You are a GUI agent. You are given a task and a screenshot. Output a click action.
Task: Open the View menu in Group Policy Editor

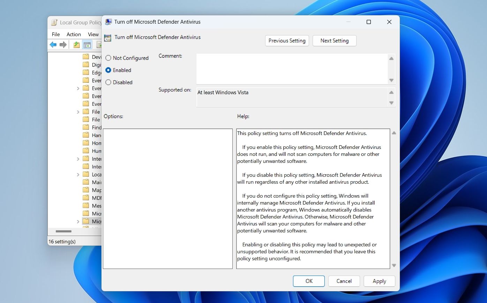point(93,34)
